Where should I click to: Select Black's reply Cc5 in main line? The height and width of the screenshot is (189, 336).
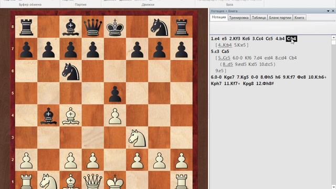[x=269, y=38]
